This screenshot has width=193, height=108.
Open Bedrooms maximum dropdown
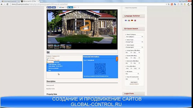(x=137, y=63)
